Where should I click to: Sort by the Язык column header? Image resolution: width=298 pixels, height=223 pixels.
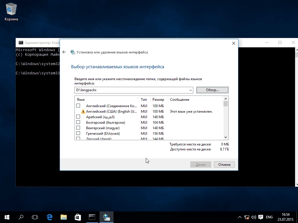tap(107, 100)
